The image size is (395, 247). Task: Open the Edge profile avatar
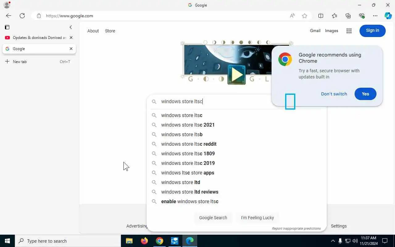pyautogui.click(x=7, y=5)
